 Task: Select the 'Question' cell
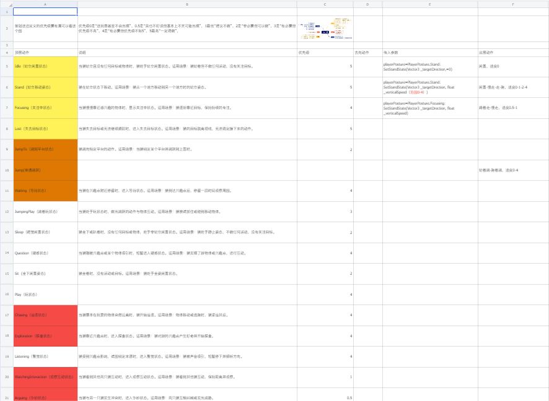(x=45, y=253)
